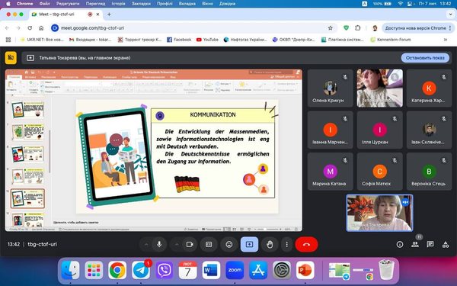Mute the microphone in Meet
The image size is (457, 286).
click(159, 244)
